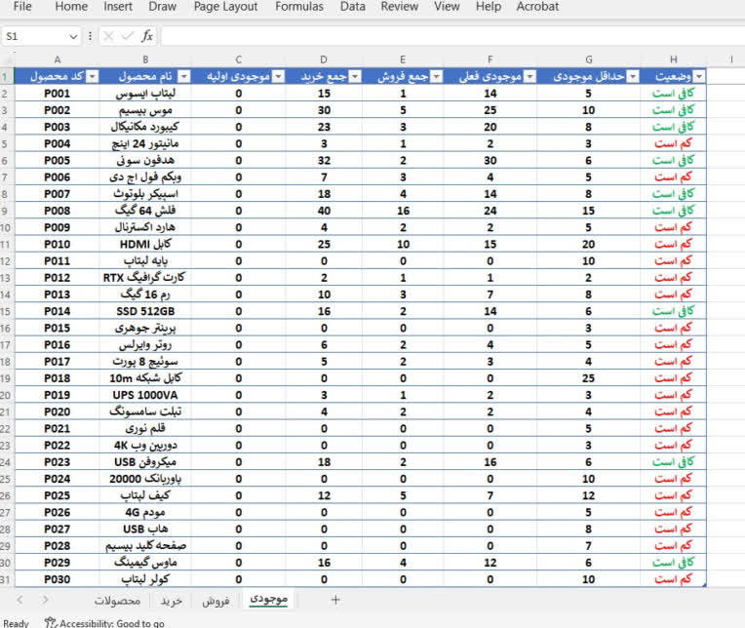The height and width of the screenshot is (628, 745).
Task: Select minimum stock 20 in P010 row
Action: tap(588, 244)
